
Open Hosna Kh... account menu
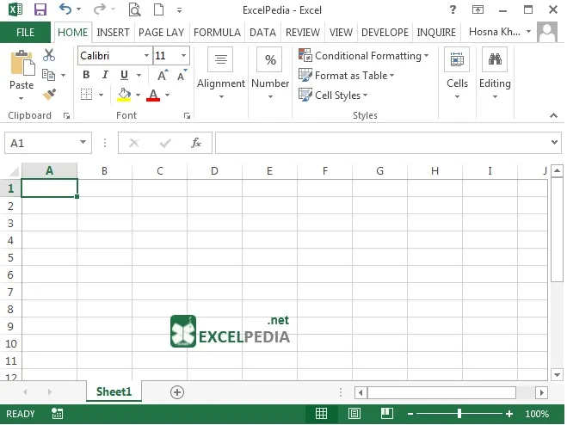coord(500,32)
